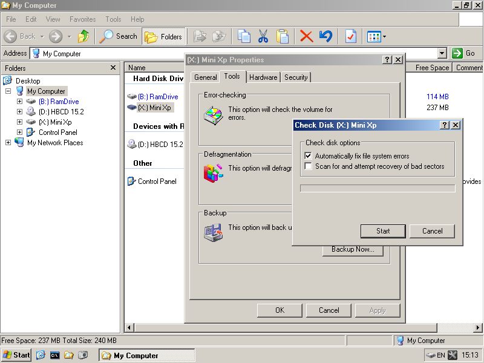Click the Check Disk progress bar
484x363 pixels.
(x=378, y=189)
